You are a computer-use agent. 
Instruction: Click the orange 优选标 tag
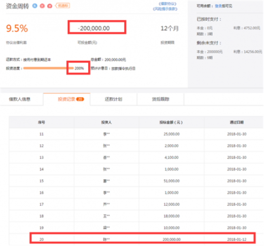62,6
